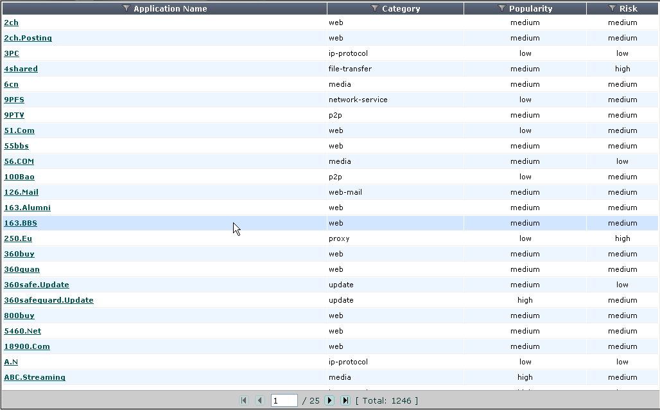Sort by the Application Name header label
The height and width of the screenshot is (410, 660).
pyautogui.click(x=170, y=8)
